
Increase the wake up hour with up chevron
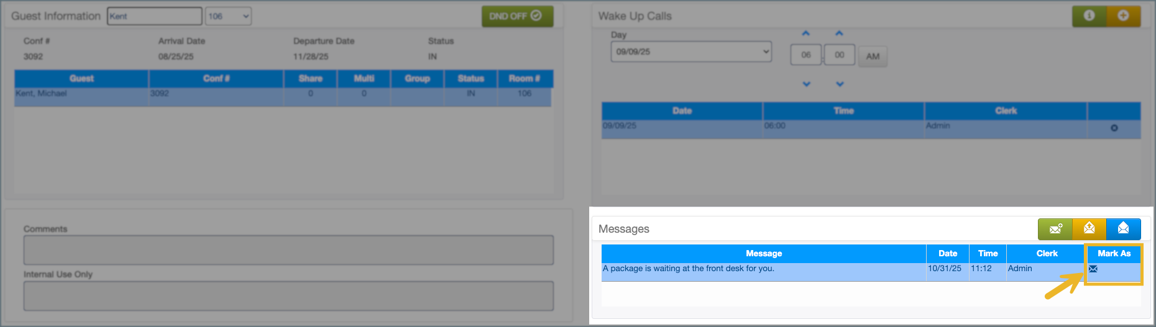pos(806,34)
